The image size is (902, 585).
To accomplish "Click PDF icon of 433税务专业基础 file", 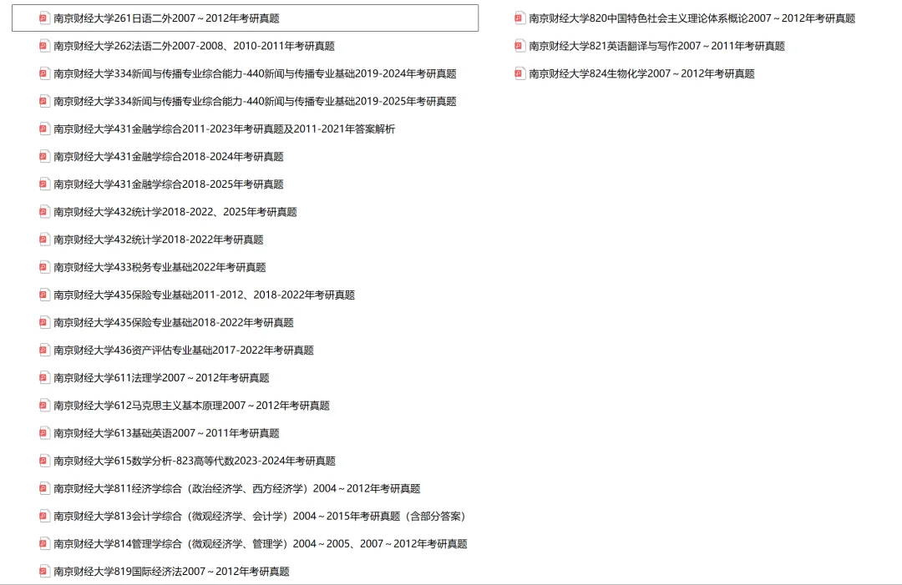I will pyautogui.click(x=44, y=267).
